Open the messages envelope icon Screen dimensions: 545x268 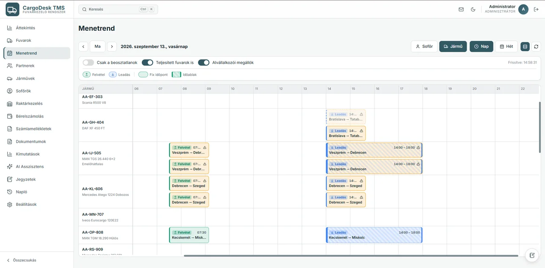pyautogui.click(x=461, y=9)
